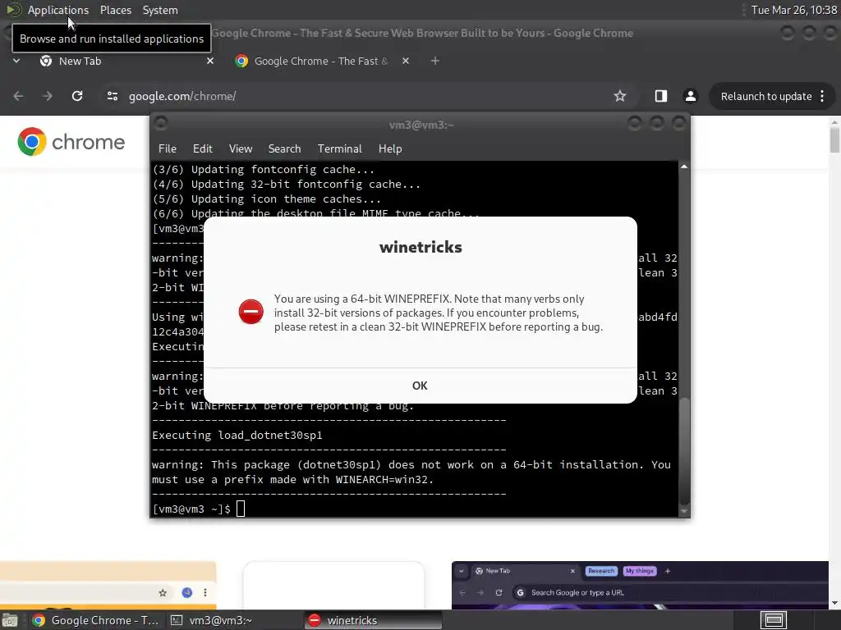Toggle Chrome side panel icon
This screenshot has width=841, height=630.
(661, 97)
